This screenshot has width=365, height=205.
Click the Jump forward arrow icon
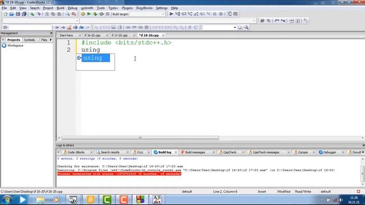[x=63, y=27]
